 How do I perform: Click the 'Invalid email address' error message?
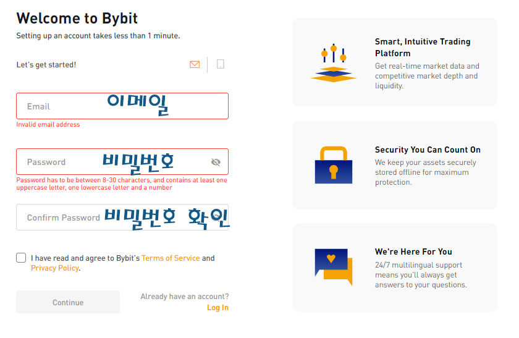(x=48, y=124)
